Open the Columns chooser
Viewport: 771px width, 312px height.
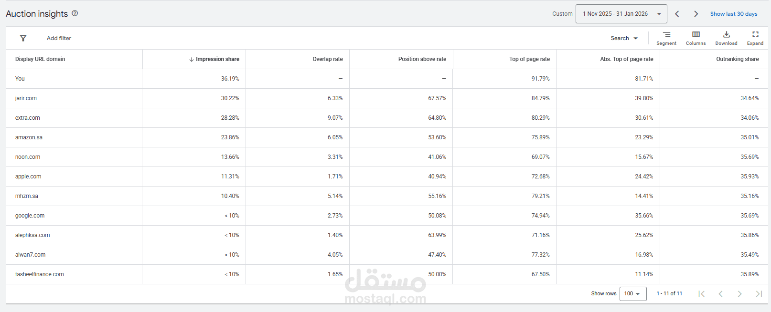click(x=696, y=38)
